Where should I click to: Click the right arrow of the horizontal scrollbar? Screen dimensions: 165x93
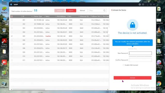pyautogui.click(x=108, y=90)
